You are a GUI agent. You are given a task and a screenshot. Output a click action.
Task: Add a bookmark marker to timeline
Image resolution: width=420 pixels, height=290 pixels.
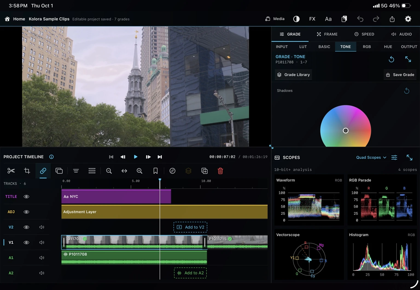(155, 171)
